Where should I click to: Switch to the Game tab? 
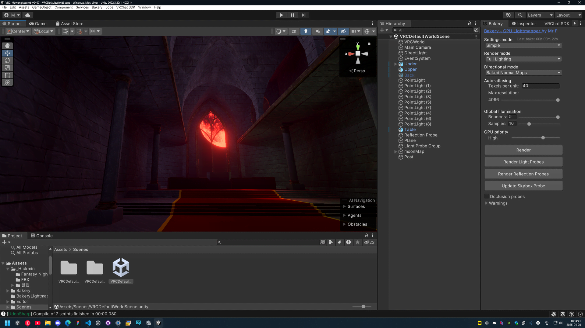[x=38, y=23]
